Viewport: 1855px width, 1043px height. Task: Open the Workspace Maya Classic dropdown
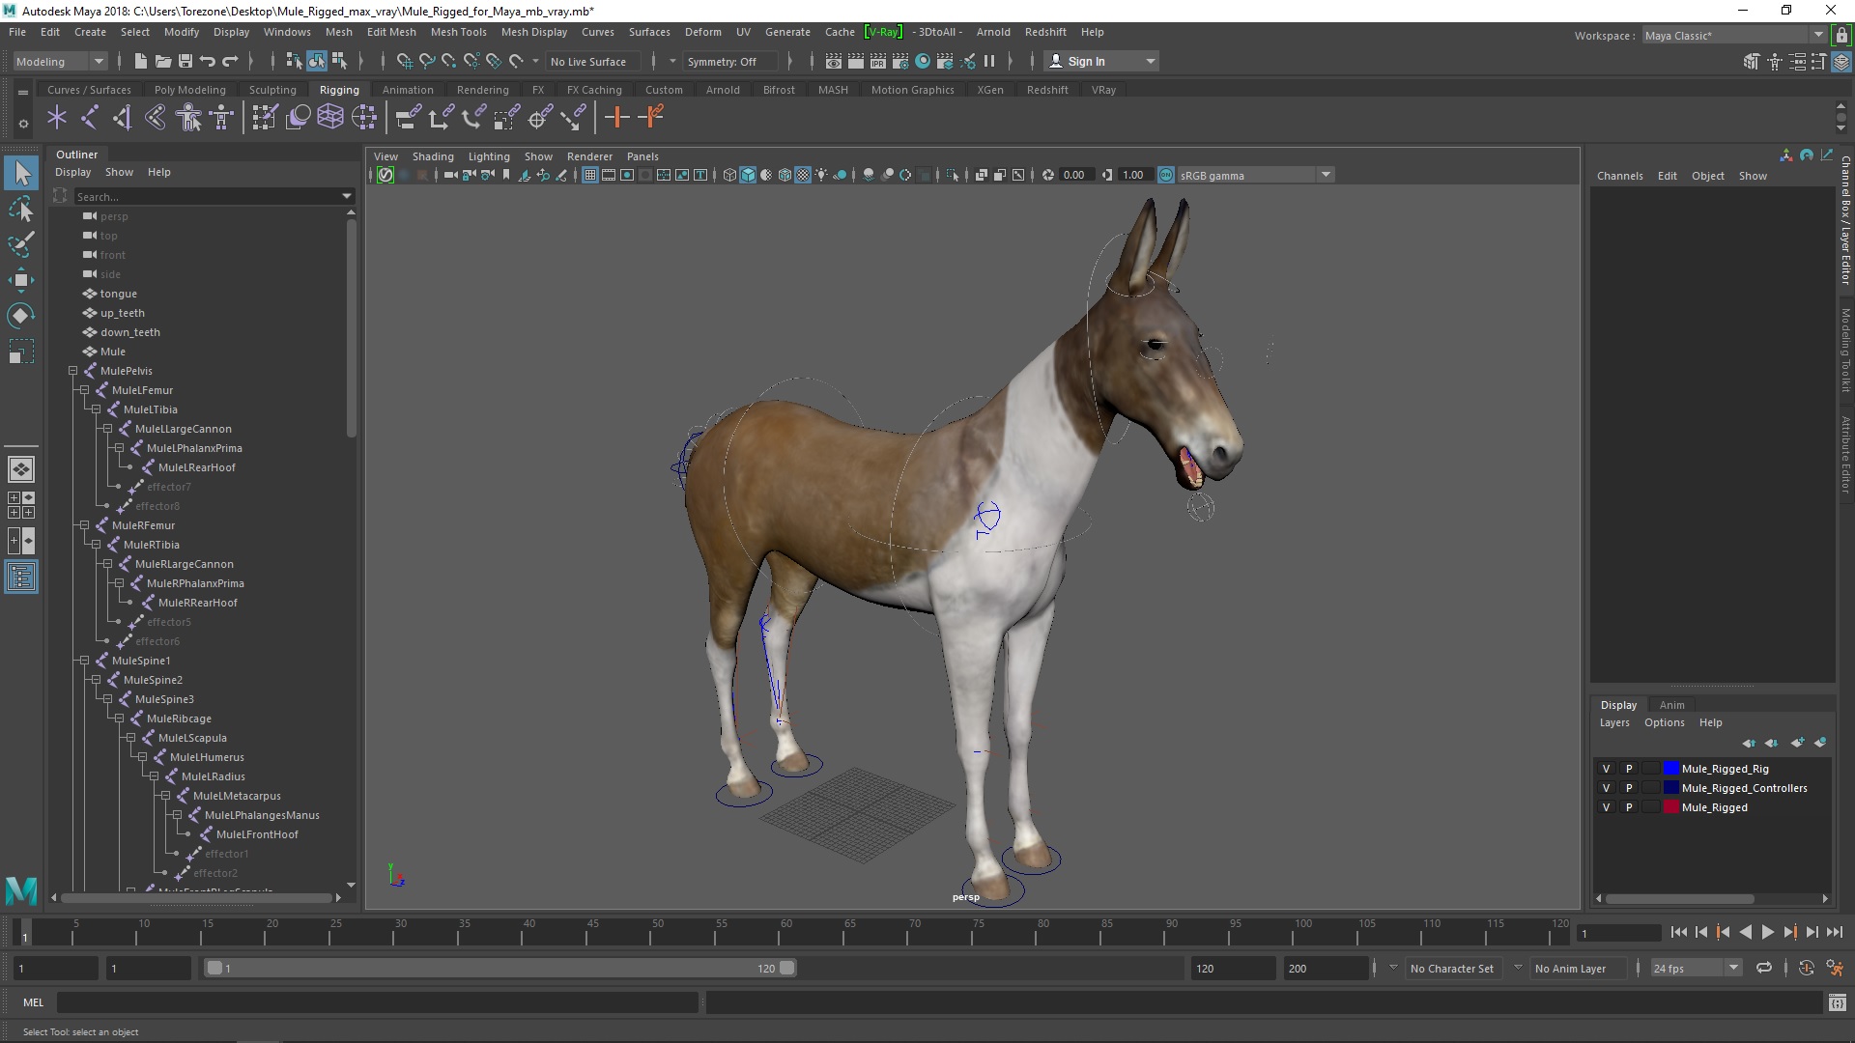coord(1734,35)
